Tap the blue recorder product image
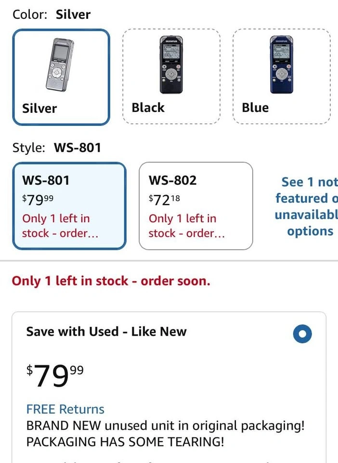 (281, 65)
